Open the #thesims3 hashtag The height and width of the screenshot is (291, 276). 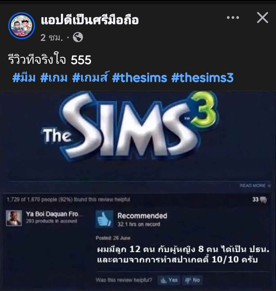(202, 77)
